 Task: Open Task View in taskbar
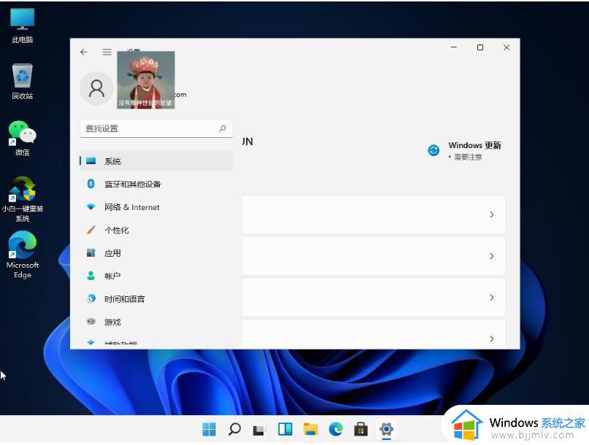tap(260, 429)
